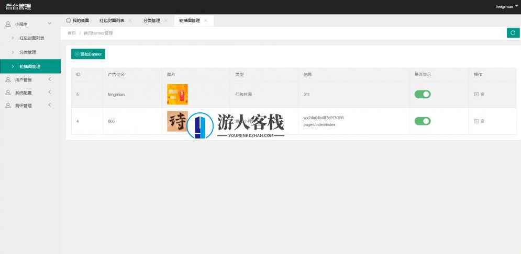
Task: Close the 轮播图管理 tab
Action: coord(206,20)
